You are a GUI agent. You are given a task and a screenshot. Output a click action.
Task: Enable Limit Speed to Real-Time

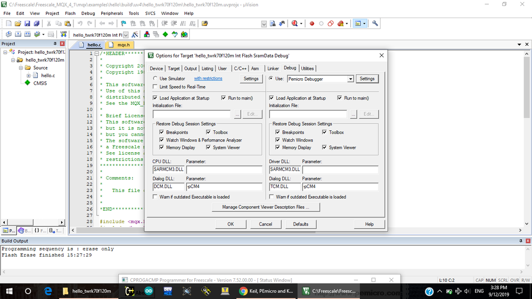155,87
